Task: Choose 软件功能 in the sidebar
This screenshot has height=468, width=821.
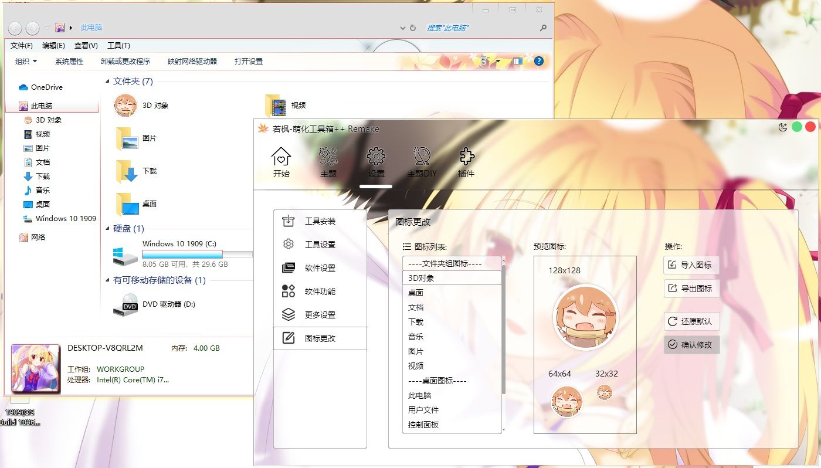Action: point(320,291)
